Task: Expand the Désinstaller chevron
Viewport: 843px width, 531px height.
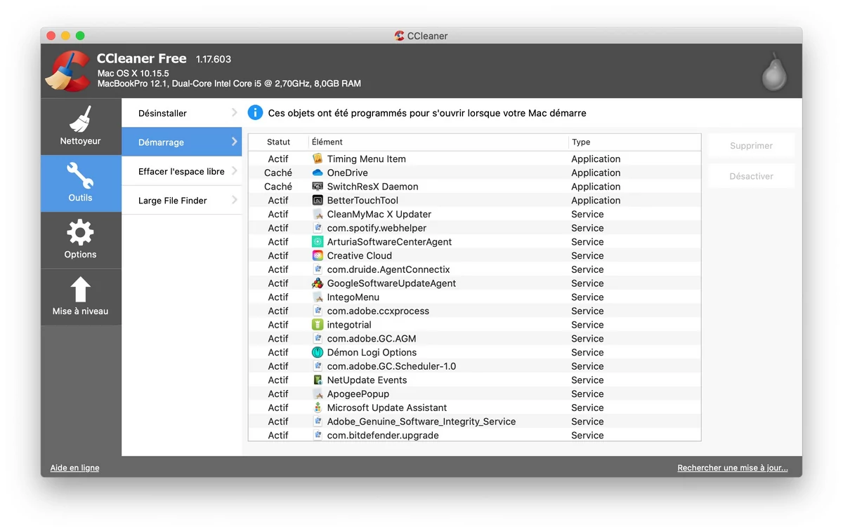Action: tap(235, 112)
